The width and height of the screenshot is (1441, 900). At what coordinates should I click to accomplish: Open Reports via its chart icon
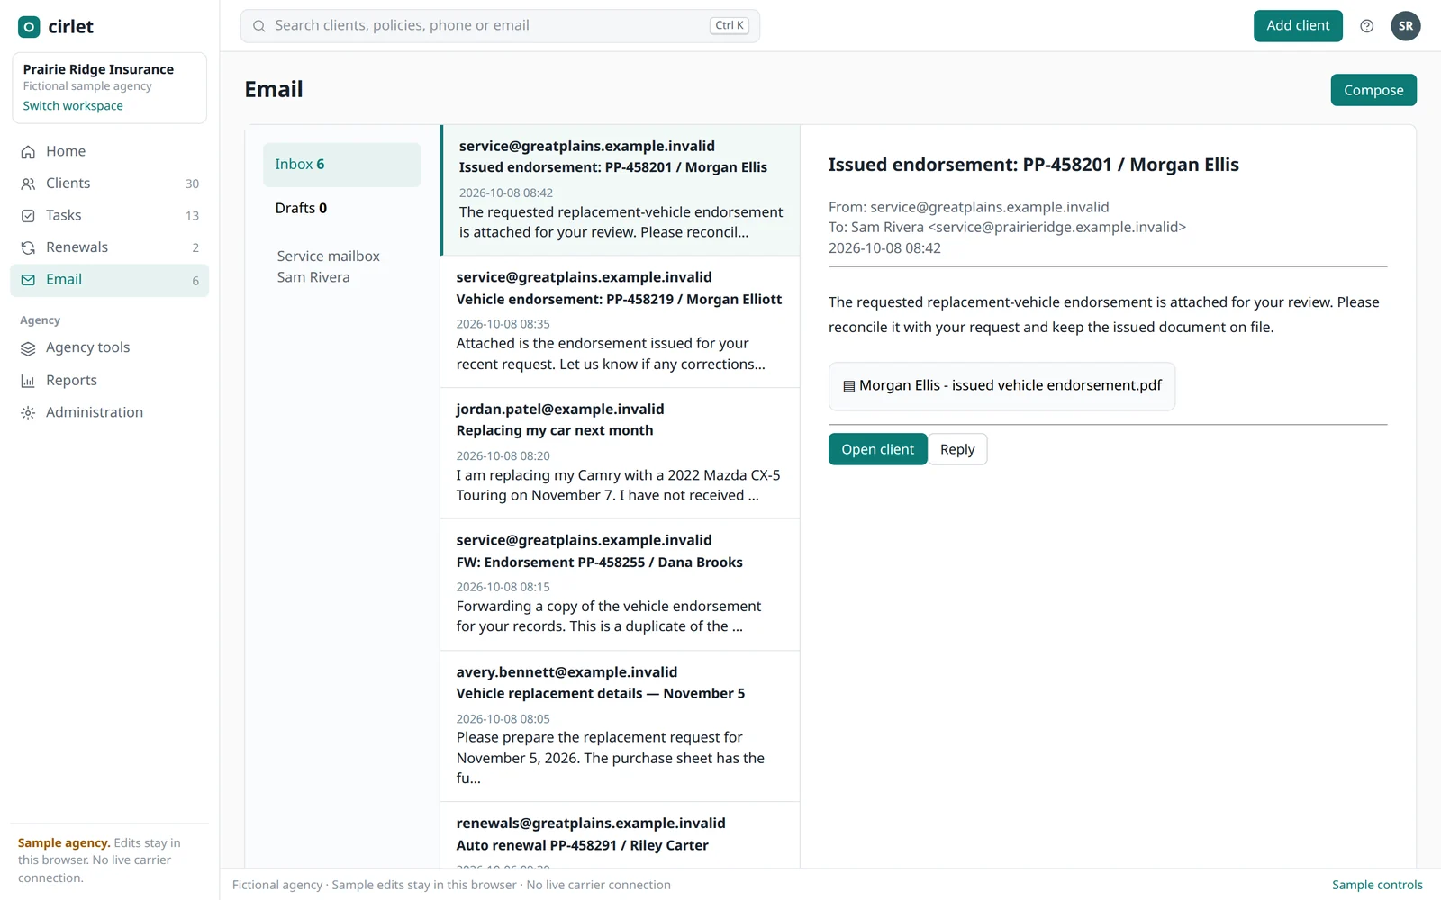28,381
